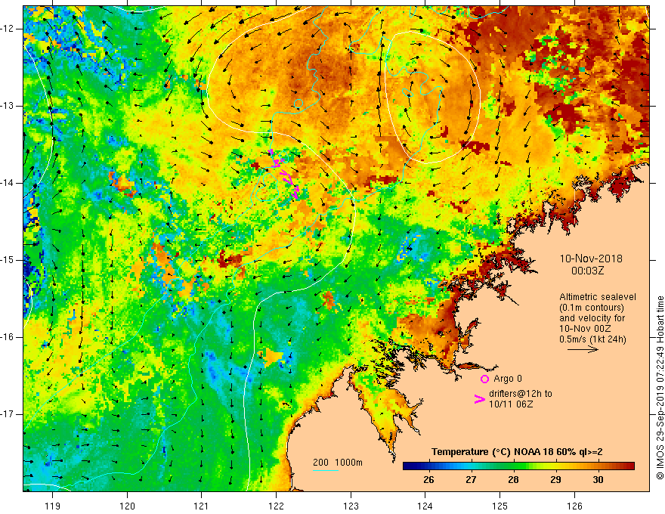
Task: Click the longitude axis label 122
Action: coord(276,506)
